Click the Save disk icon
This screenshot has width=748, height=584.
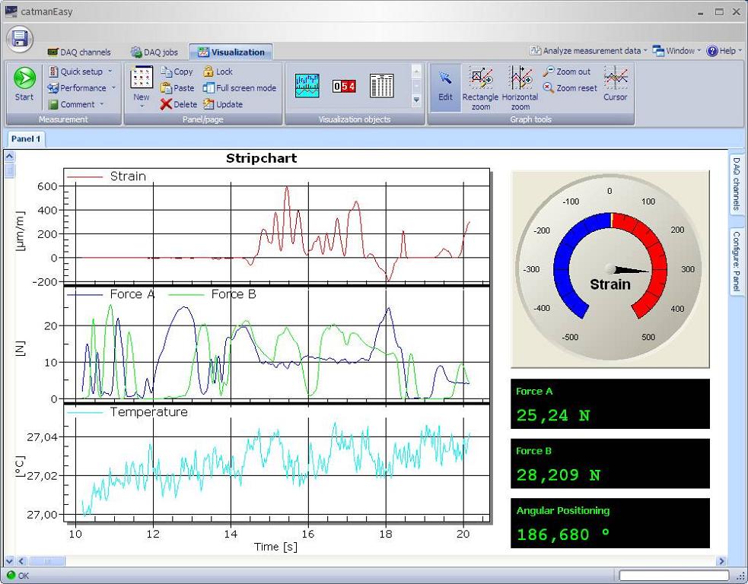pyautogui.click(x=21, y=39)
